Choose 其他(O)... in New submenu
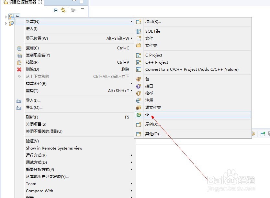Screen dimensions: 270x198 pyautogui.click(x=193, y=134)
